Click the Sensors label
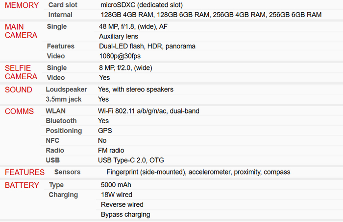This screenshot has width=343, height=222. click(67, 172)
